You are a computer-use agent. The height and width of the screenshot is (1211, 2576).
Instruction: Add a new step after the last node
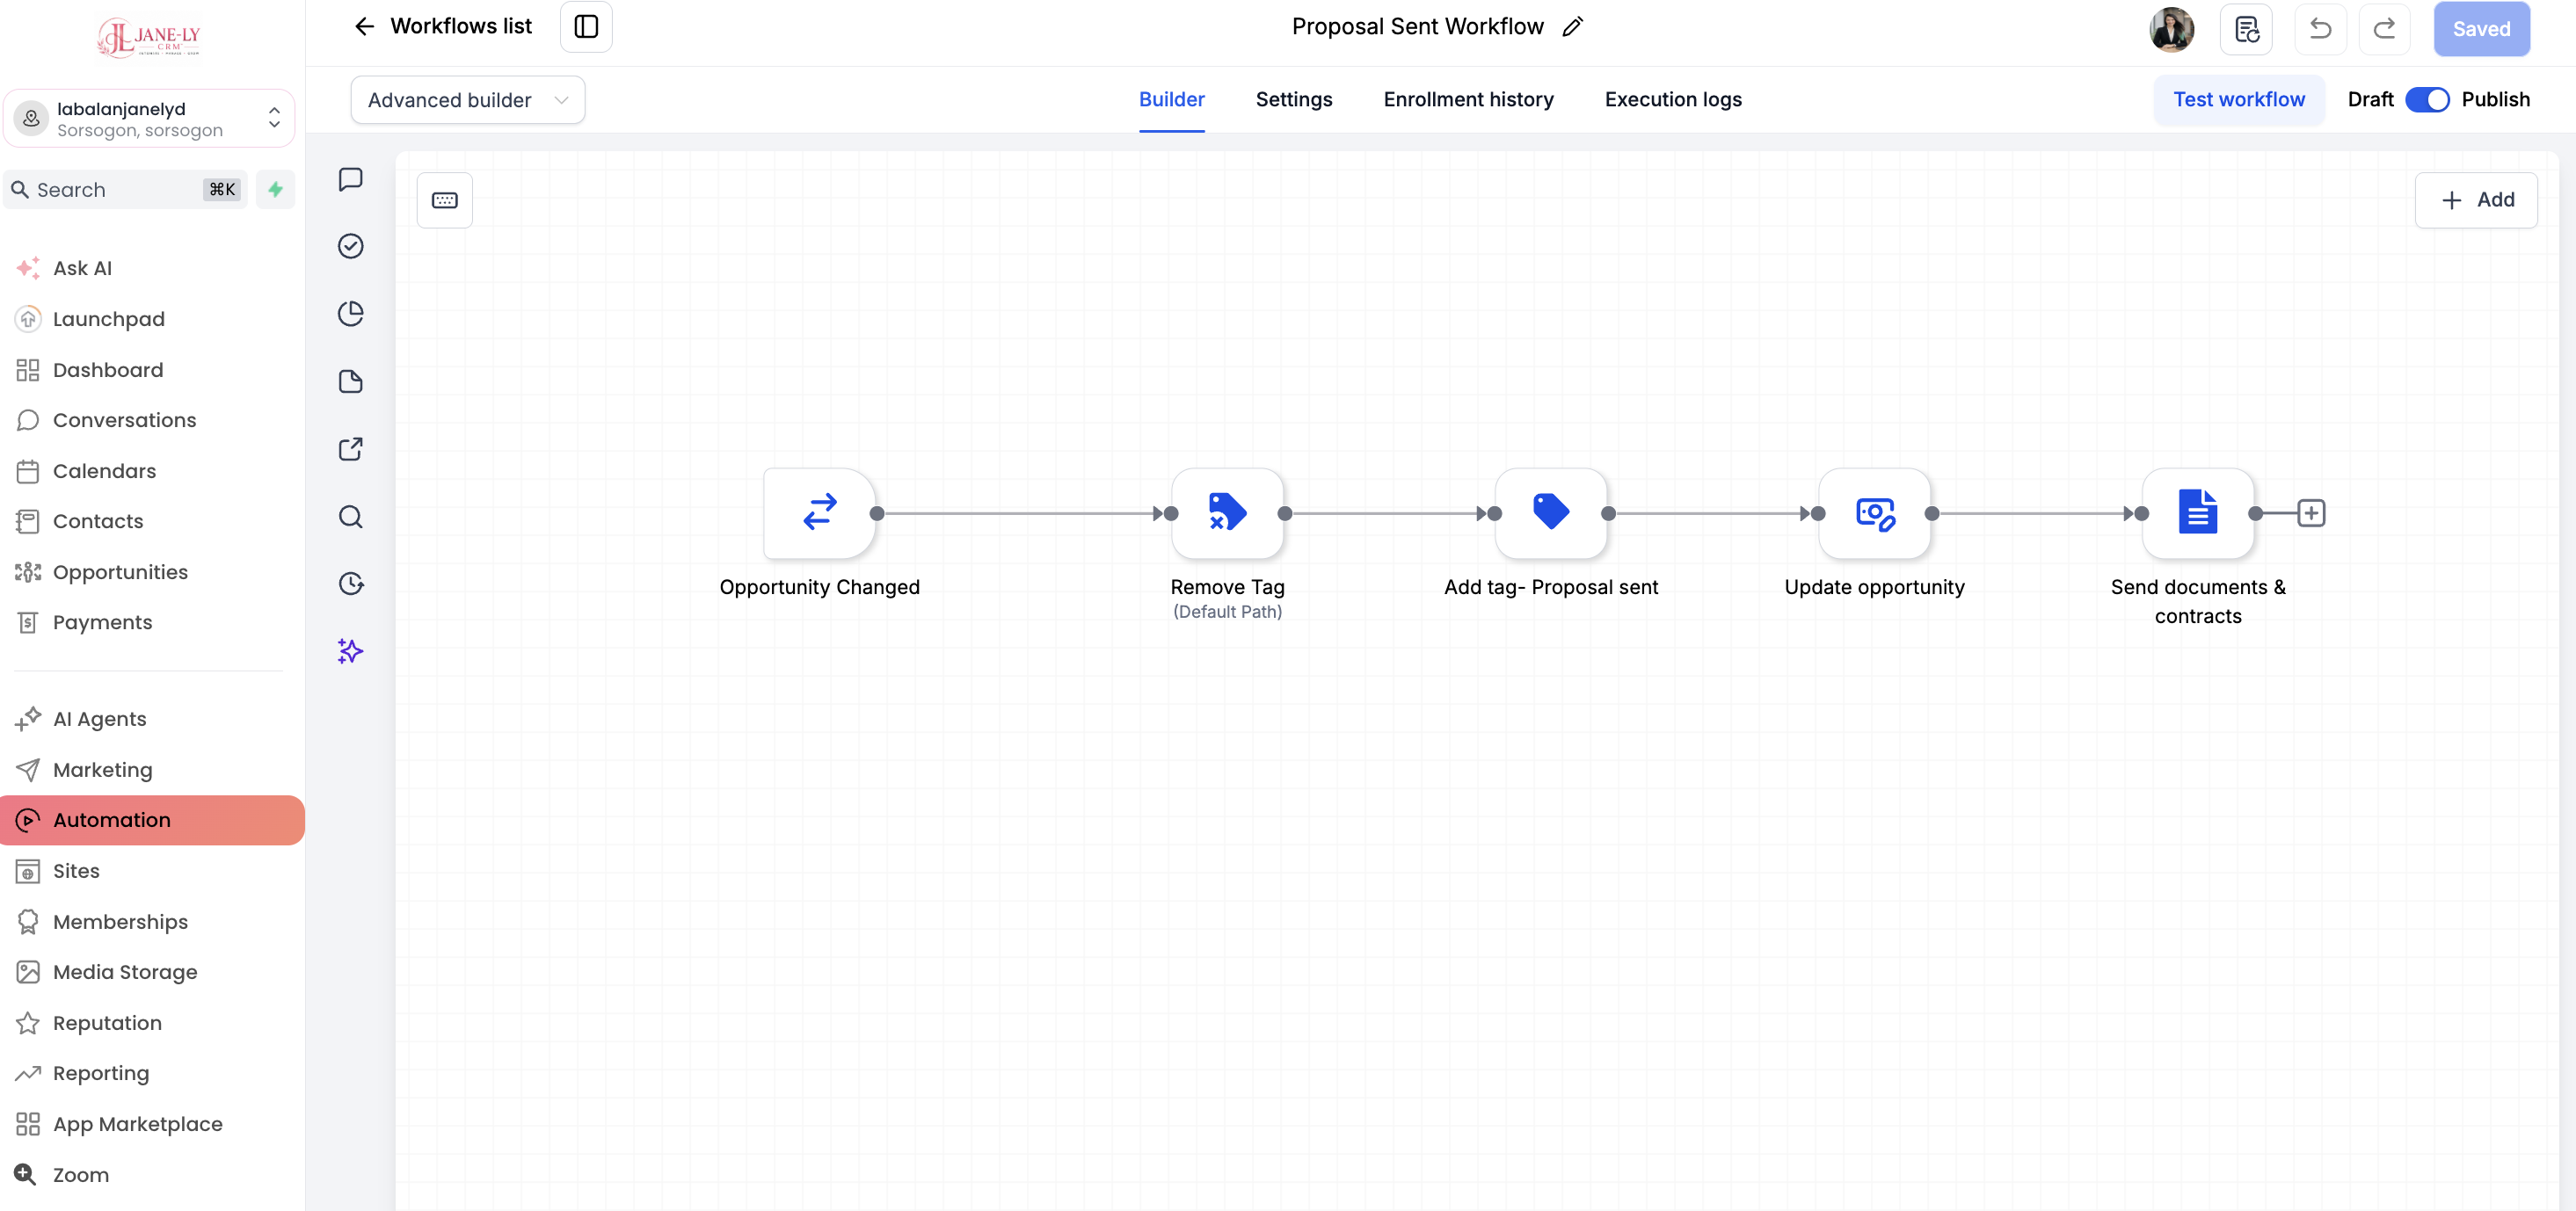[2310, 512]
